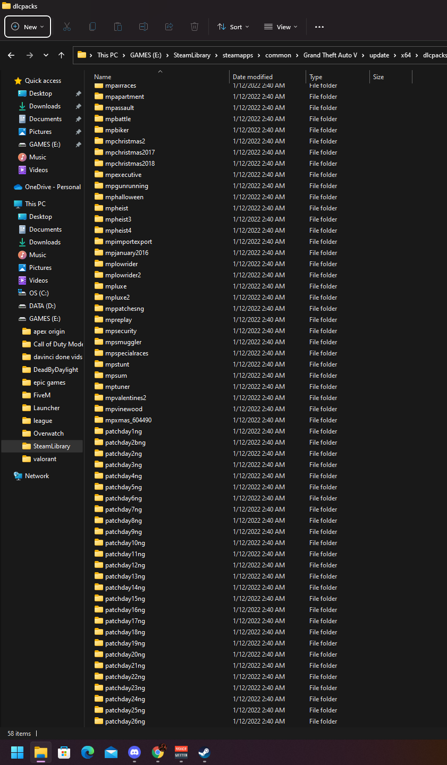Open the View dropdown
The height and width of the screenshot is (765, 447).
(x=281, y=27)
